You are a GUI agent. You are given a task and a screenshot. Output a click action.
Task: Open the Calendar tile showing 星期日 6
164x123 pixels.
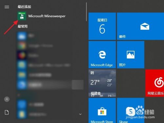coord(102,26)
